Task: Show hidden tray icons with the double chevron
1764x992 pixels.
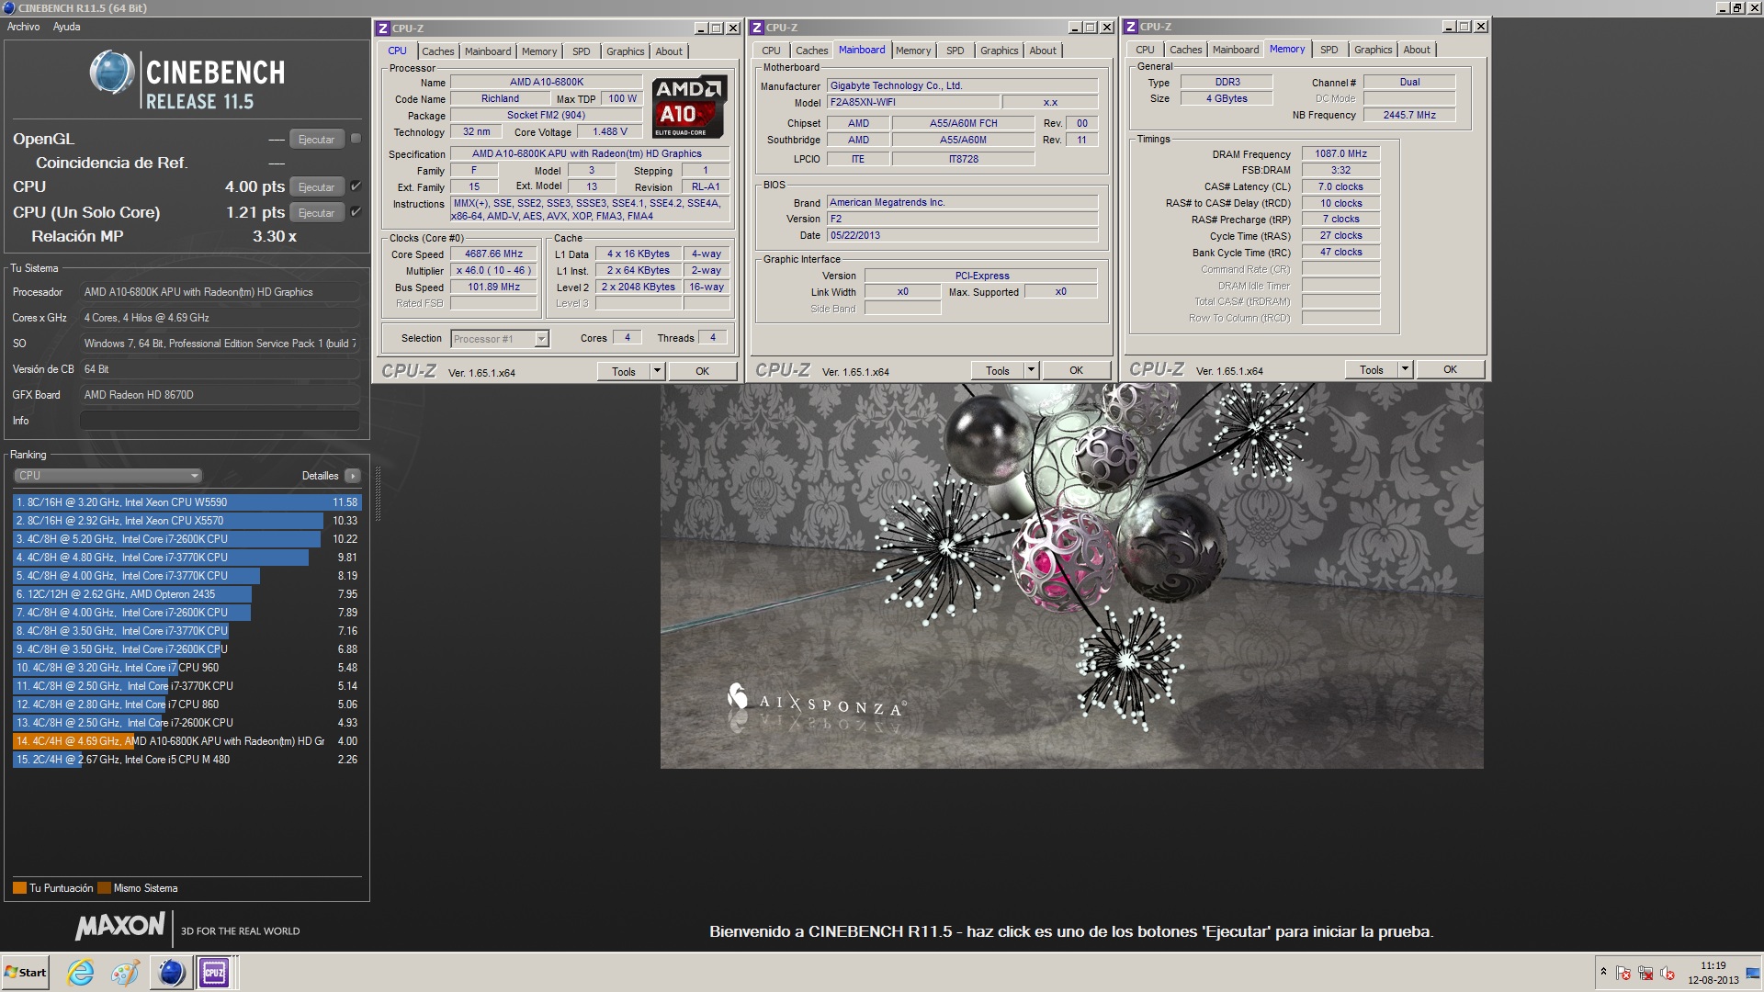Action: pos(1603,972)
